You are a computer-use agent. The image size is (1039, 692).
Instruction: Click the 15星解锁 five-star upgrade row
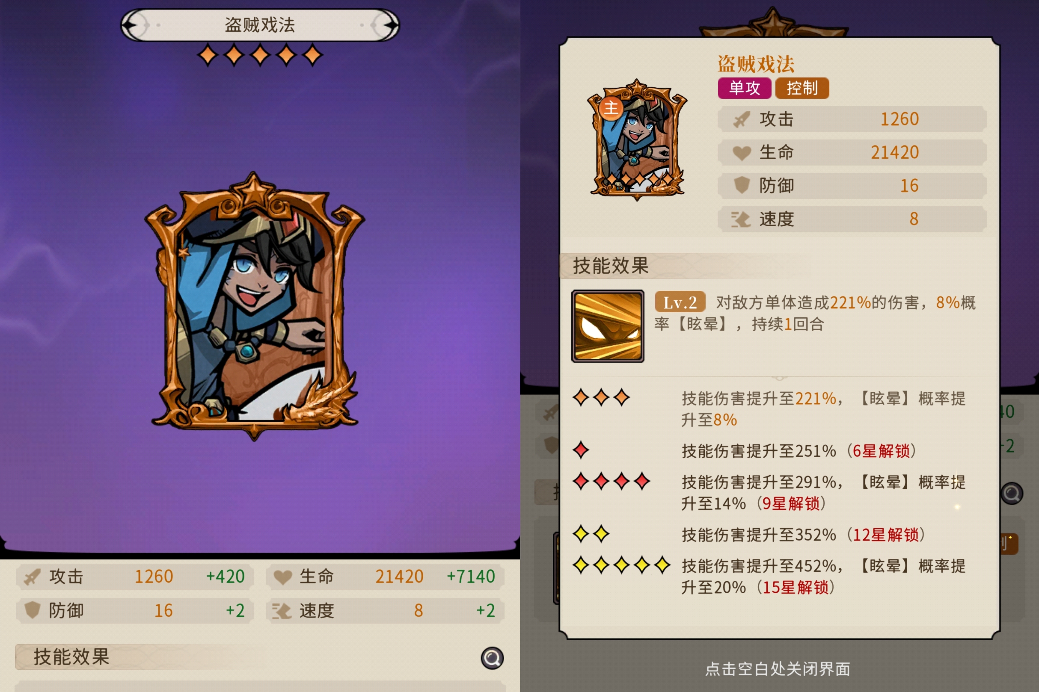point(779,576)
